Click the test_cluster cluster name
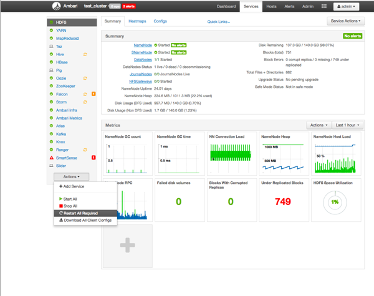 coord(95,6)
